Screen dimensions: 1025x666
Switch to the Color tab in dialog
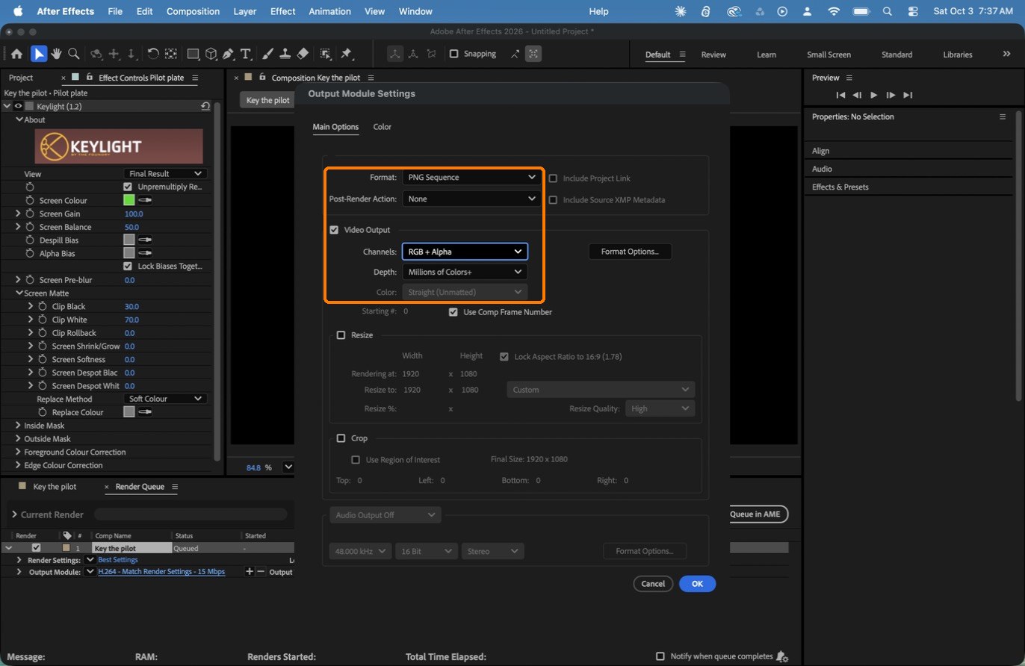(x=382, y=127)
